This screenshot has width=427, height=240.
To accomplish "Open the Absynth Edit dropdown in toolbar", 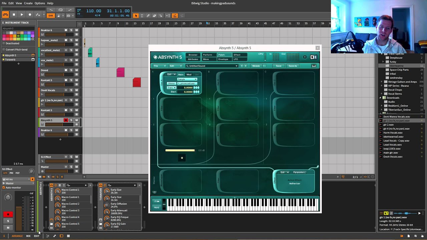I will [x=176, y=66].
